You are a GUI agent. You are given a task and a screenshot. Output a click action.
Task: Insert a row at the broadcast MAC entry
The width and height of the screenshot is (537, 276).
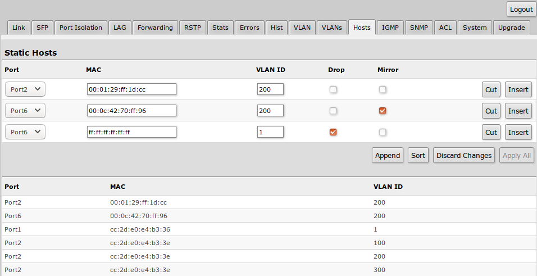tap(518, 132)
